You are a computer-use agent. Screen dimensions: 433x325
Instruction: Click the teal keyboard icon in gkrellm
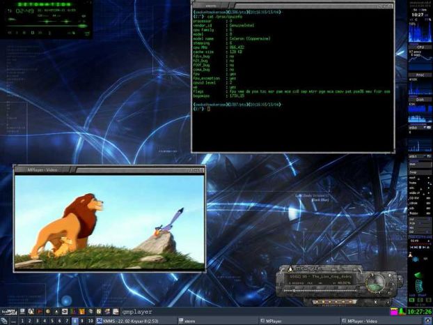pyautogui.click(x=419, y=285)
